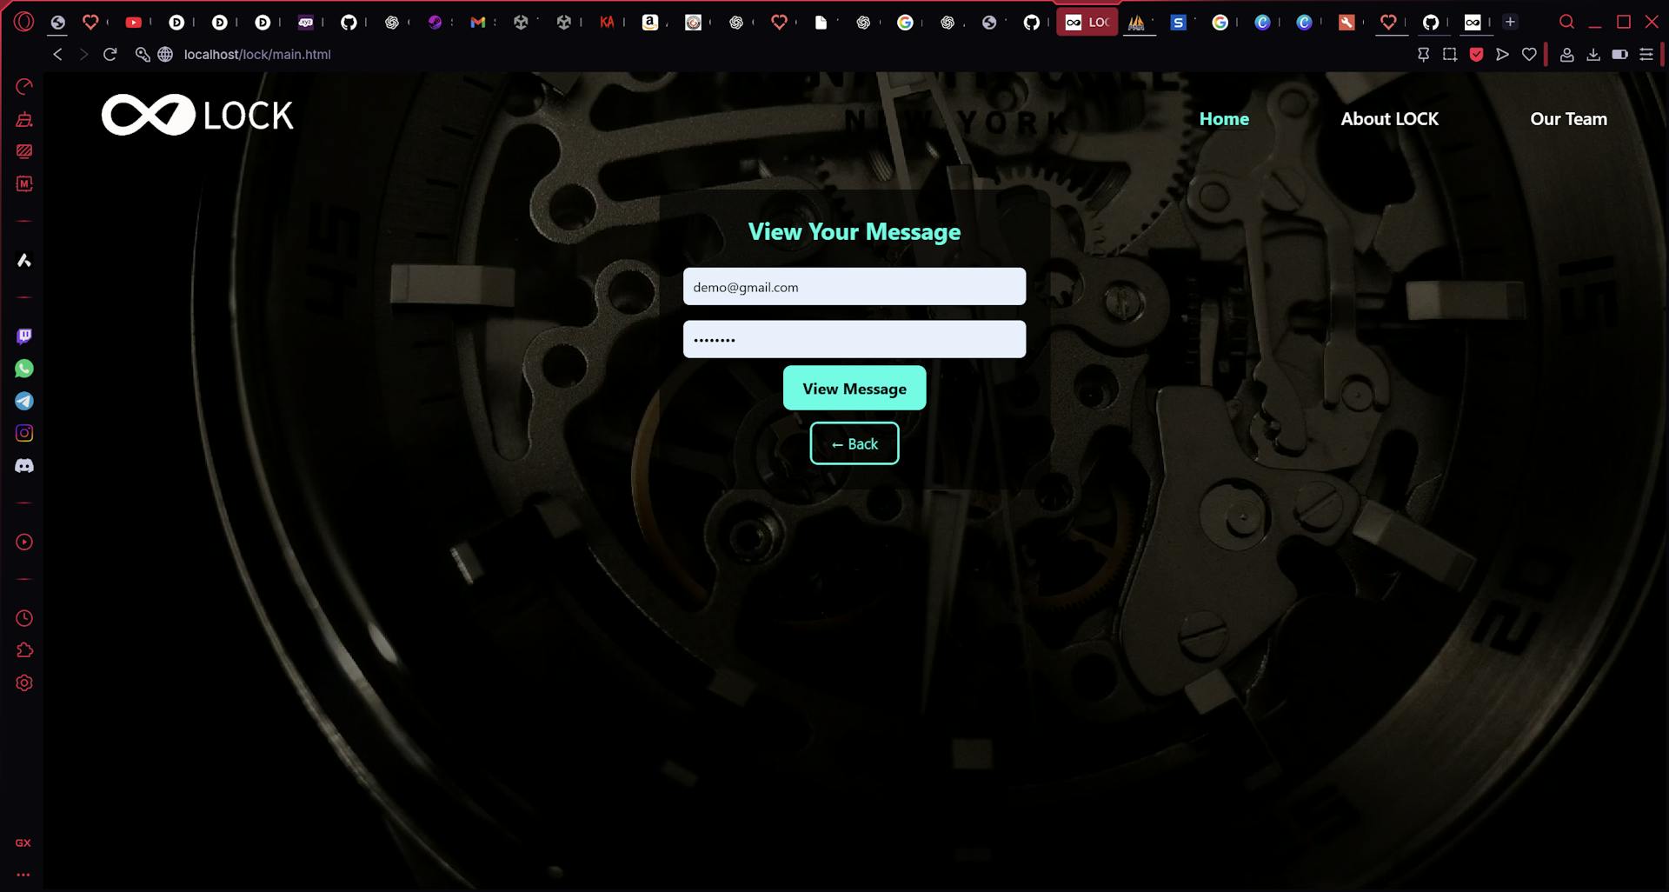Switch to the orange wrench tab

(1347, 23)
